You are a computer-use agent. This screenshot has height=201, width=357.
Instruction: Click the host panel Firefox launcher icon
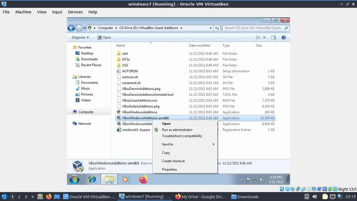[x=49, y=197]
